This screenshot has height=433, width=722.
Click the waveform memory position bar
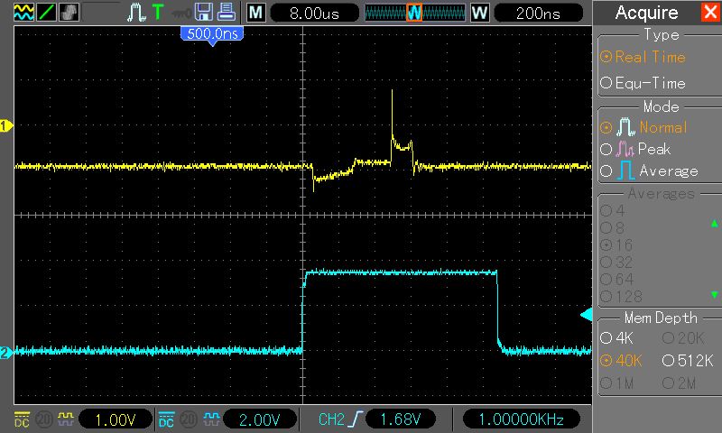pos(414,13)
